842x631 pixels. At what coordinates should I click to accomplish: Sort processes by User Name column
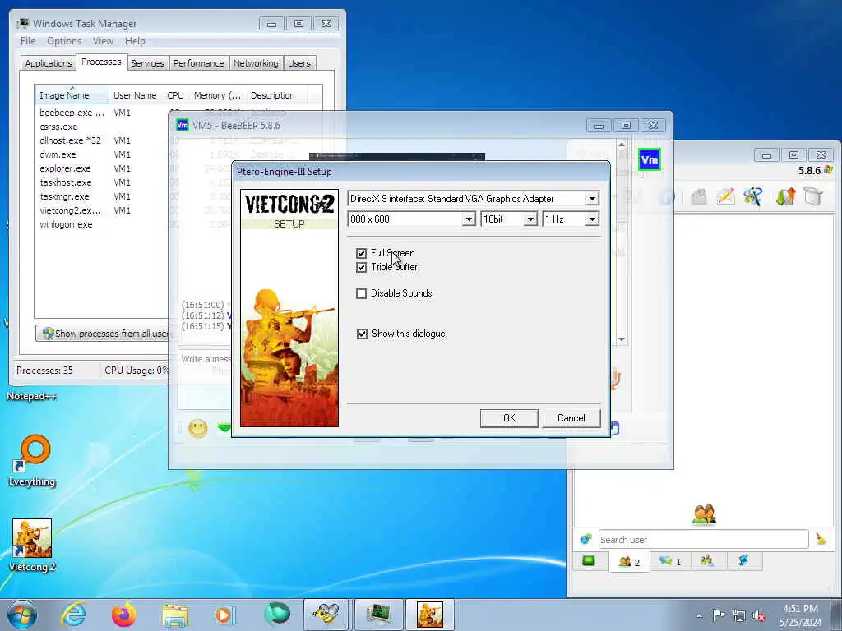pos(135,95)
